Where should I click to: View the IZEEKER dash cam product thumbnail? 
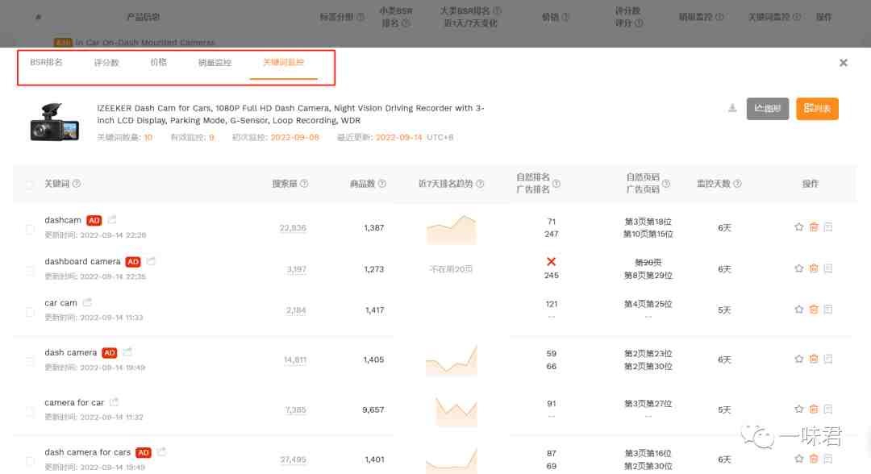click(55, 122)
